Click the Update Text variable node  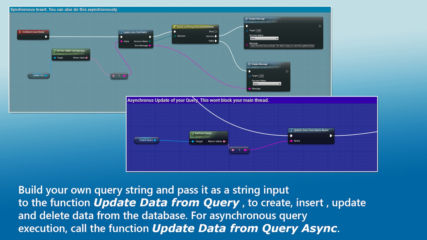coord(39,75)
